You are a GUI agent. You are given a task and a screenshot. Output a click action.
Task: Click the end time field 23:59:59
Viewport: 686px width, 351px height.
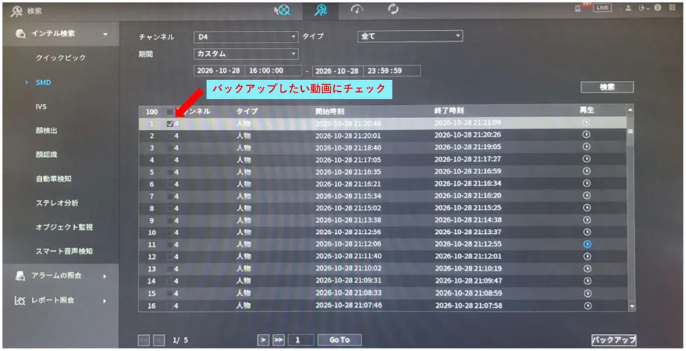click(x=392, y=71)
